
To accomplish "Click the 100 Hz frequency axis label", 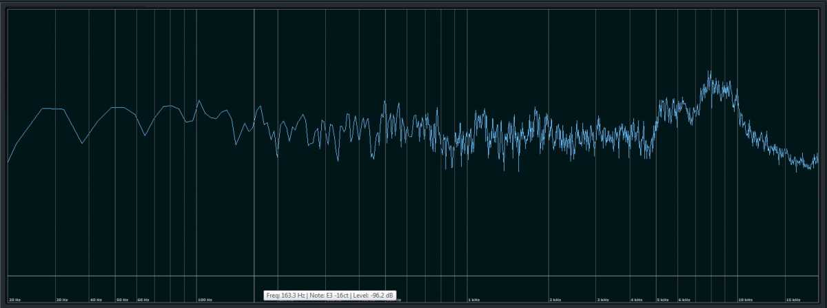I will coord(205,300).
